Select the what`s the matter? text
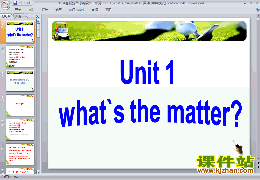The height and width of the screenshot is (180, 260). pos(150,113)
